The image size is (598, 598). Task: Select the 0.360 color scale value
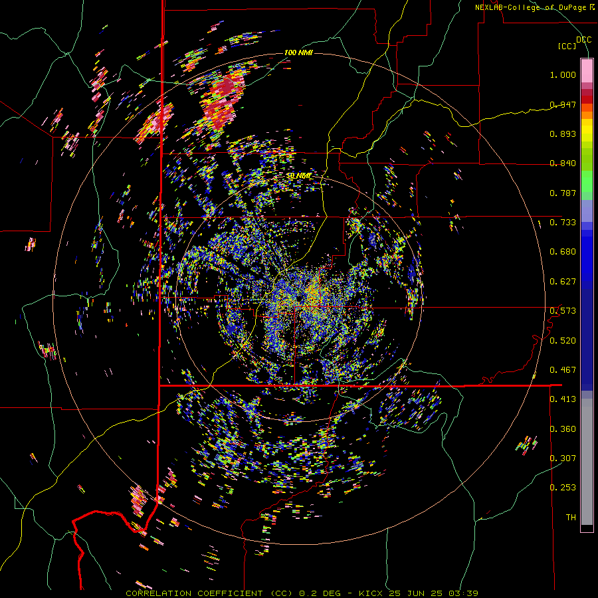(563, 429)
